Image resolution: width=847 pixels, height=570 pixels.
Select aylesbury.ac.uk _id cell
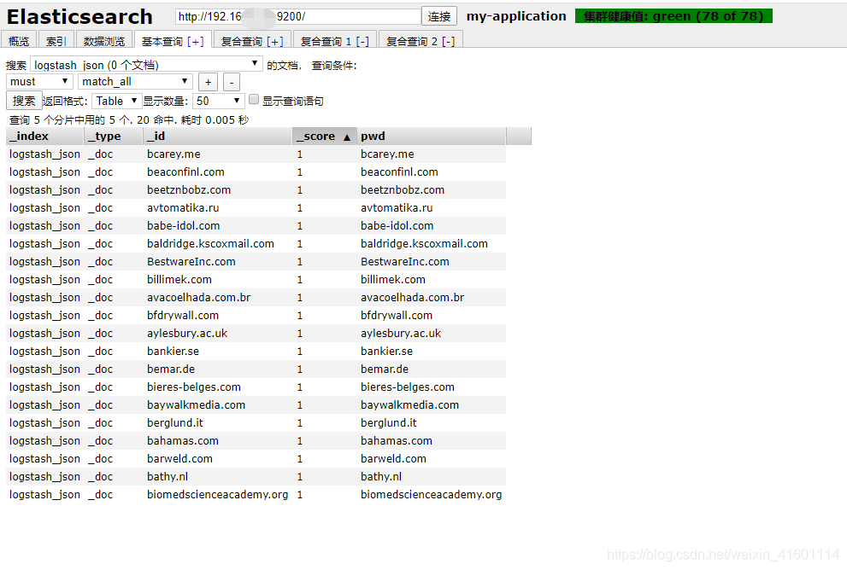(x=218, y=334)
